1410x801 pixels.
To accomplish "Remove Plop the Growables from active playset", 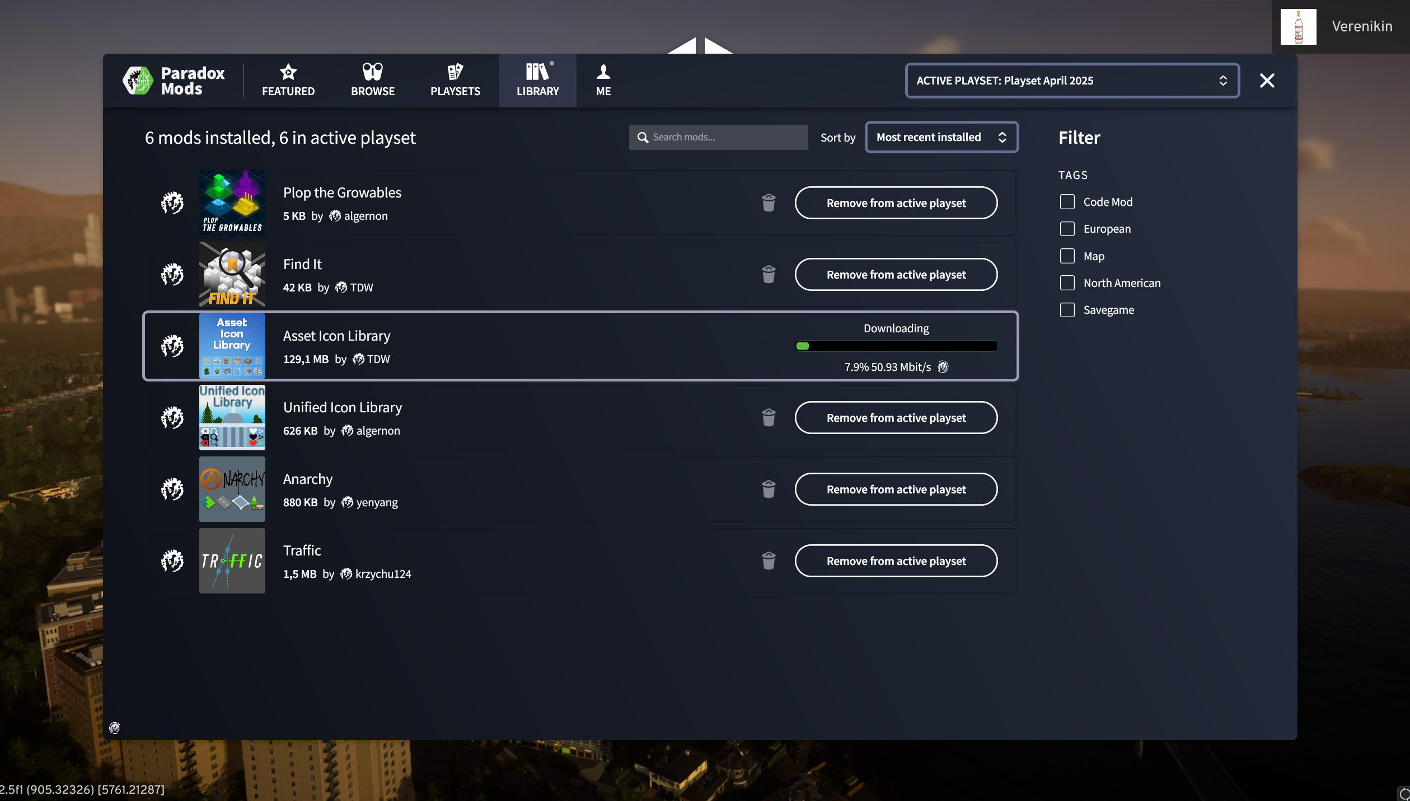I will [896, 202].
